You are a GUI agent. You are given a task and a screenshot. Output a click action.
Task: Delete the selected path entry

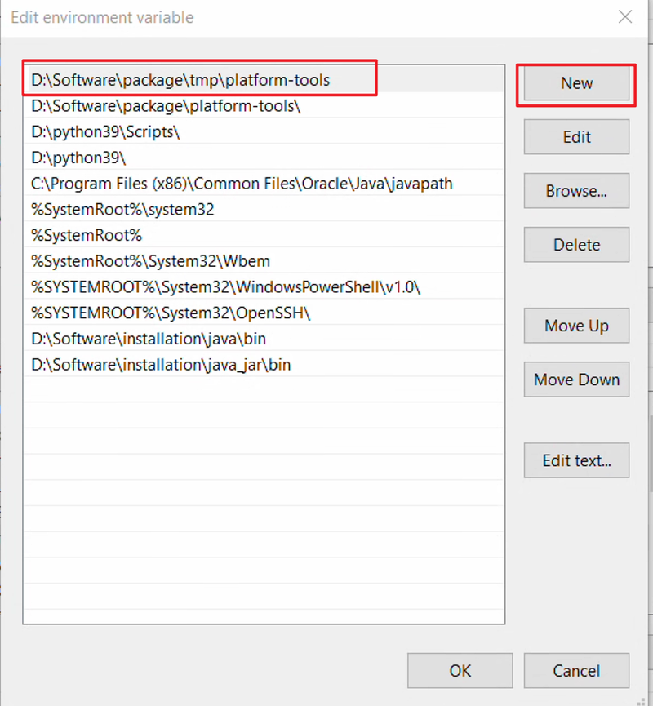point(576,245)
